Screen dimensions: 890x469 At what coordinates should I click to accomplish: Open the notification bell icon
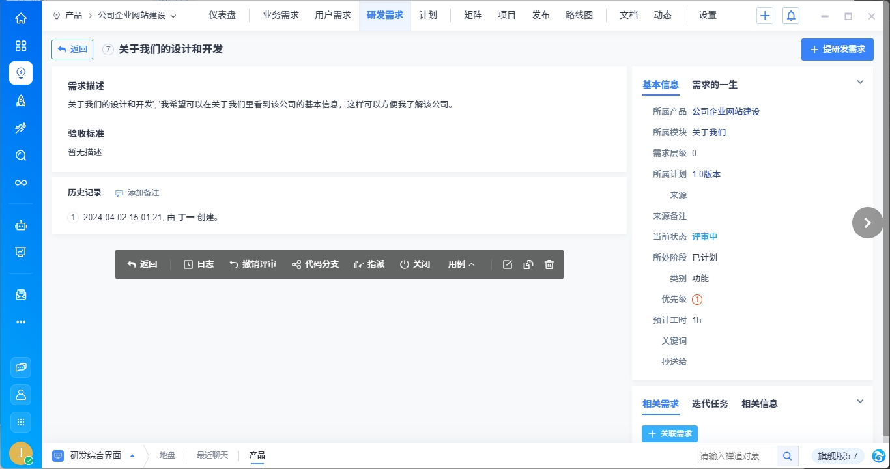(791, 16)
